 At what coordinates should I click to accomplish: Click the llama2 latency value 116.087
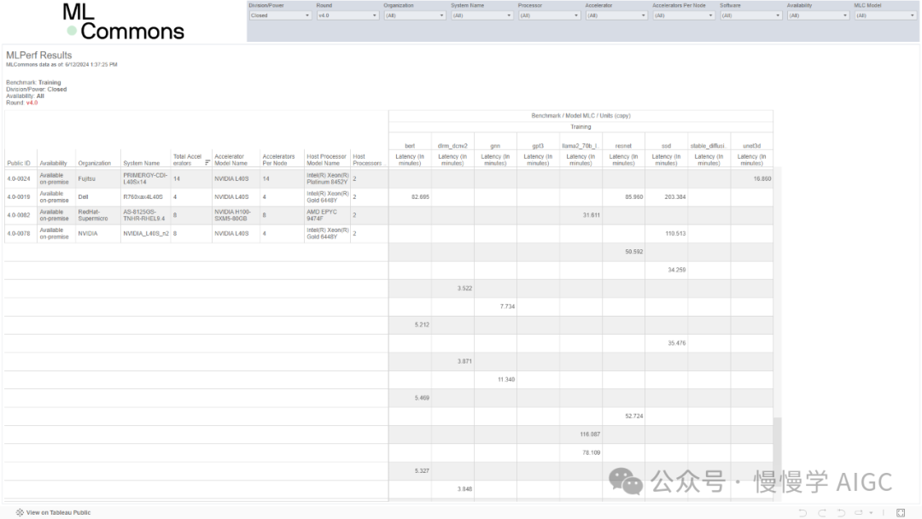[590, 434]
